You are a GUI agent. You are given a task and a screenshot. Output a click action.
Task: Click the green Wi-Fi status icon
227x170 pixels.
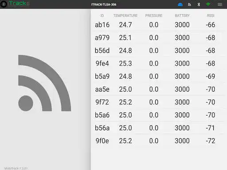(208, 4)
